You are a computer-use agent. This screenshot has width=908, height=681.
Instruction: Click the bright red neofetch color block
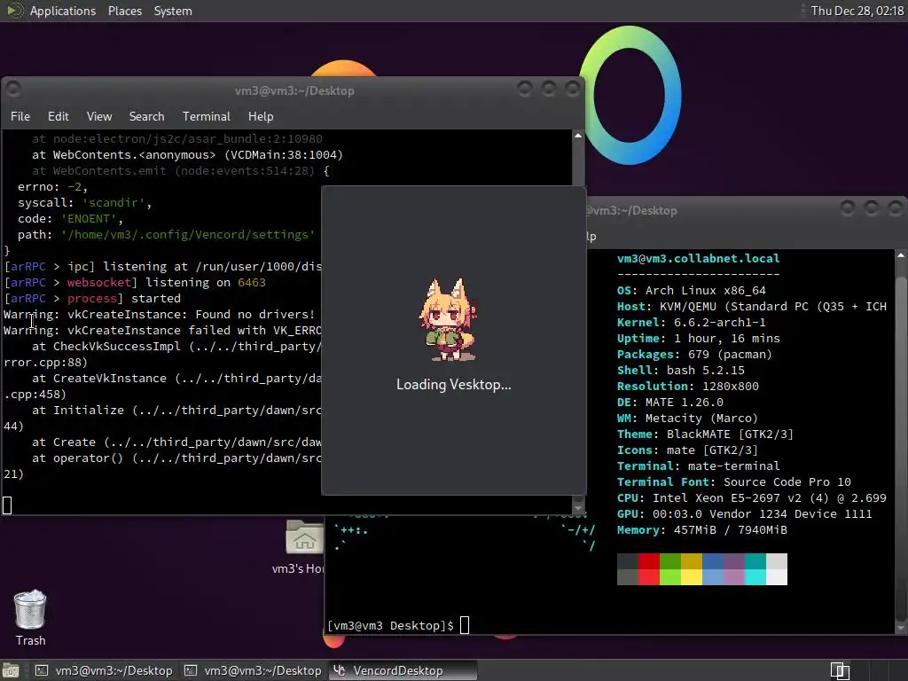click(648, 576)
